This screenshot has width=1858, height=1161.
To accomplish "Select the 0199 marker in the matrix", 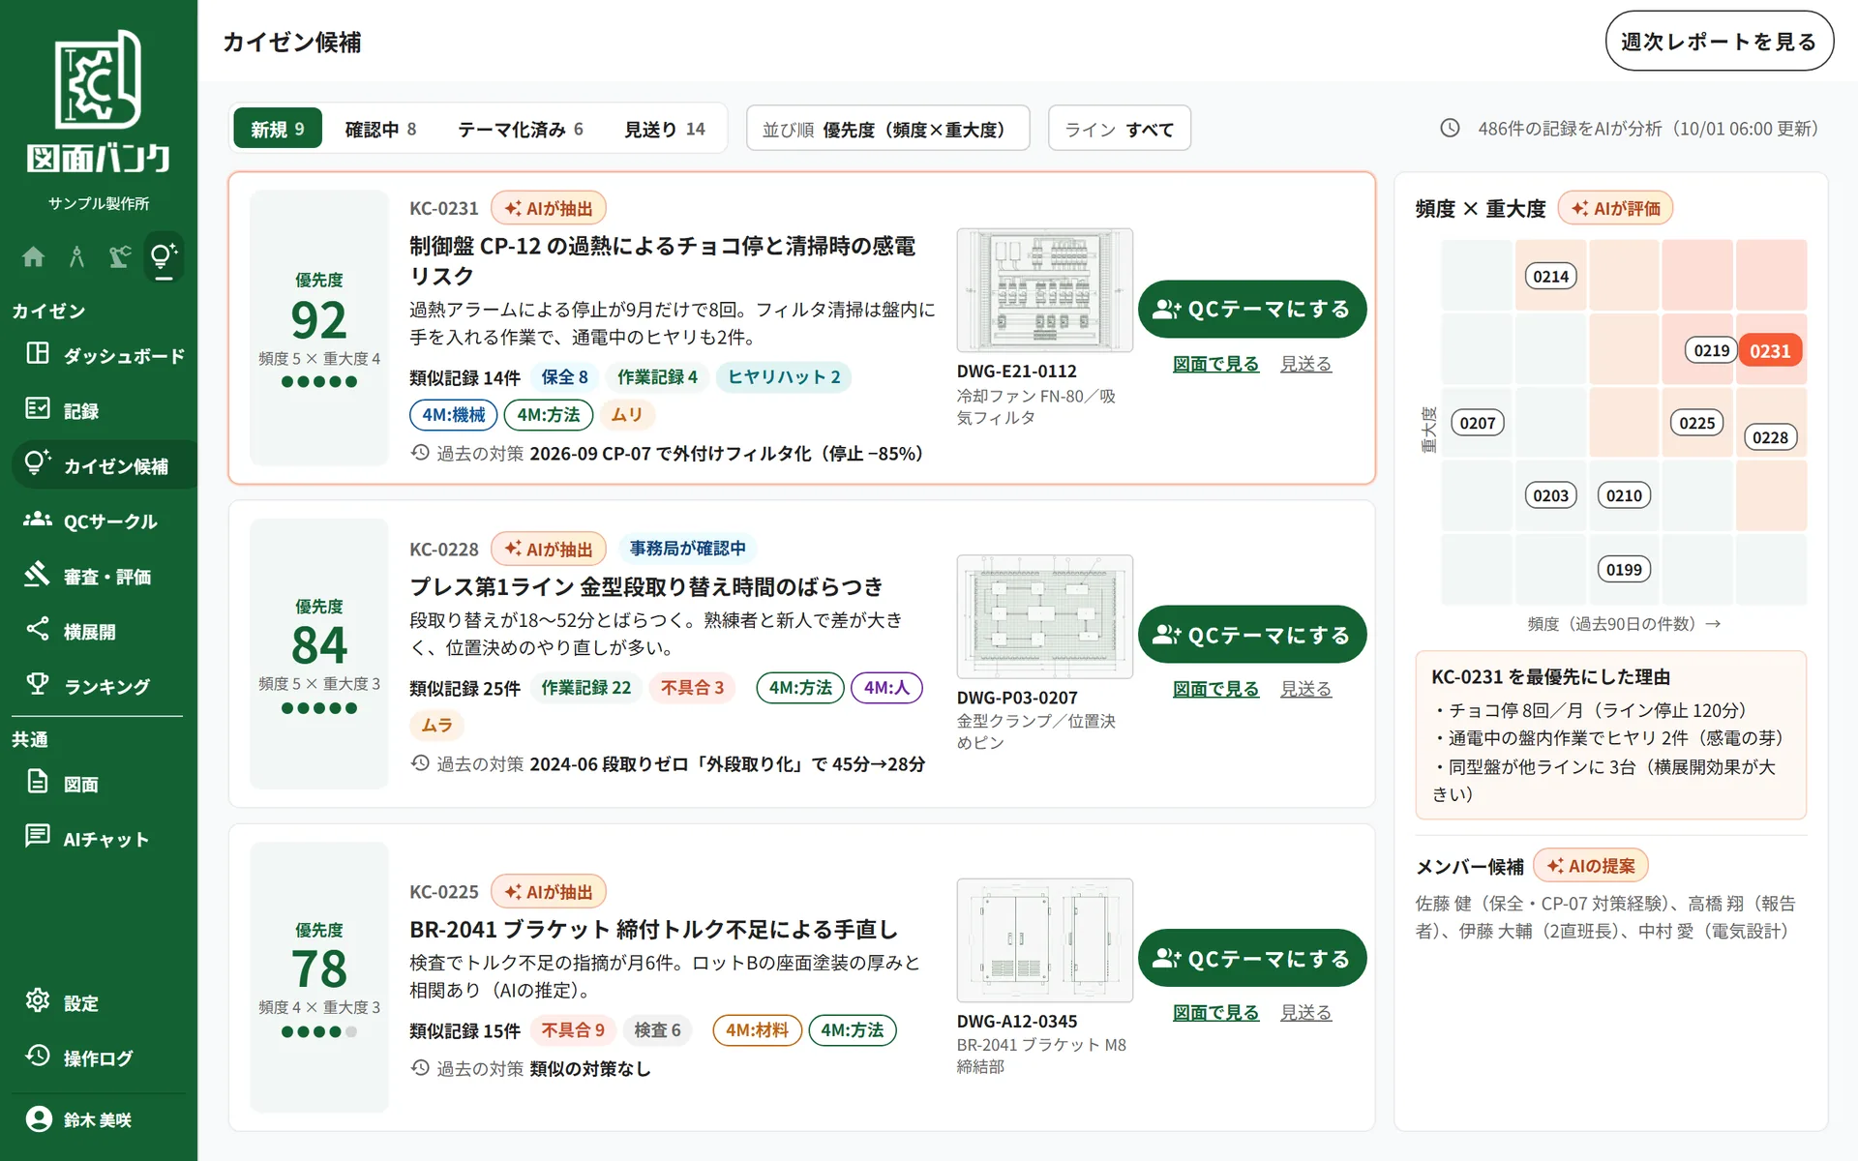I will click(x=1624, y=570).
